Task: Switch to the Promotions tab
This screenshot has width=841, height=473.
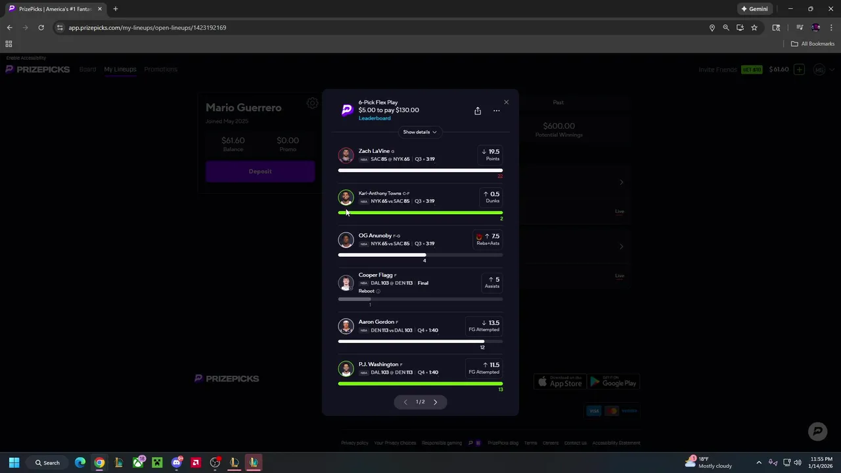Action: click(161, 70)
